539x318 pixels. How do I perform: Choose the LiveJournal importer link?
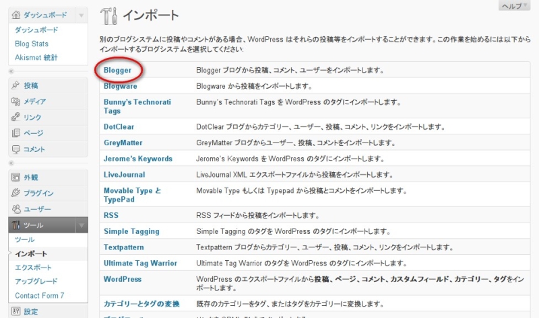(x=125, y=175)
